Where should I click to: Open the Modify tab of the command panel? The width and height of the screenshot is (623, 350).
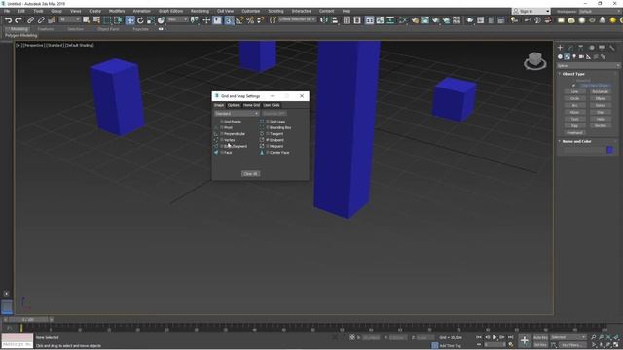(x=570, y=48)
